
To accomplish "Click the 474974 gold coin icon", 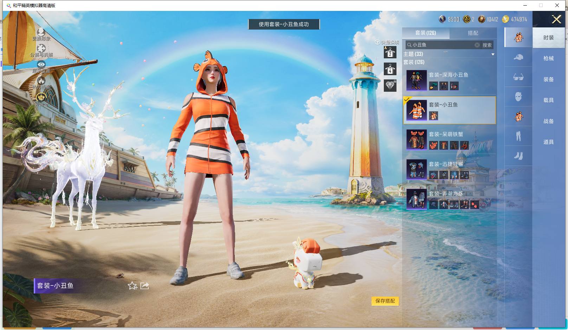I will tap(505, 19).
